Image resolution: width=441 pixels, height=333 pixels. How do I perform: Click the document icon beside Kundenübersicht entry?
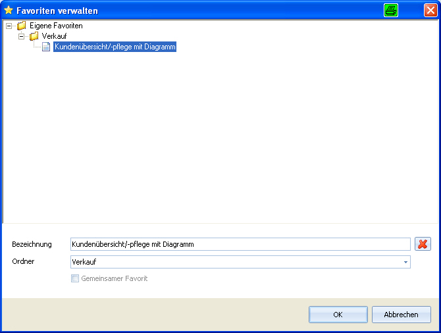(x=46, y=47)
